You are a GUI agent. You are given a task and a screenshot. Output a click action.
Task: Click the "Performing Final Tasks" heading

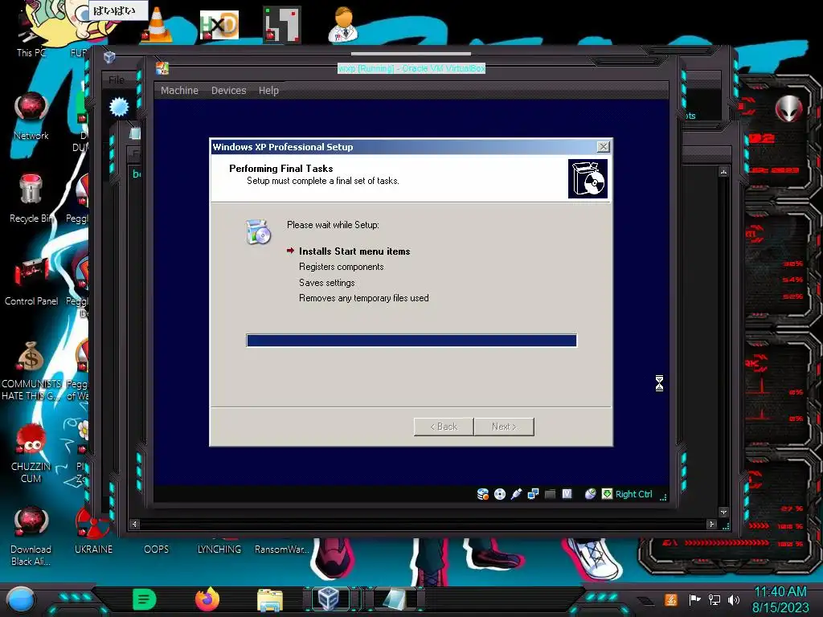point(280,169)
